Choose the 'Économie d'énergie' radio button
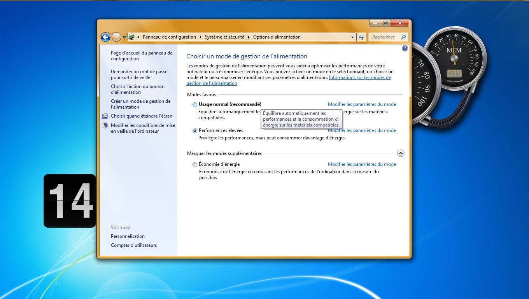Screen dimensions: 529x299 [x=195, y=165]
